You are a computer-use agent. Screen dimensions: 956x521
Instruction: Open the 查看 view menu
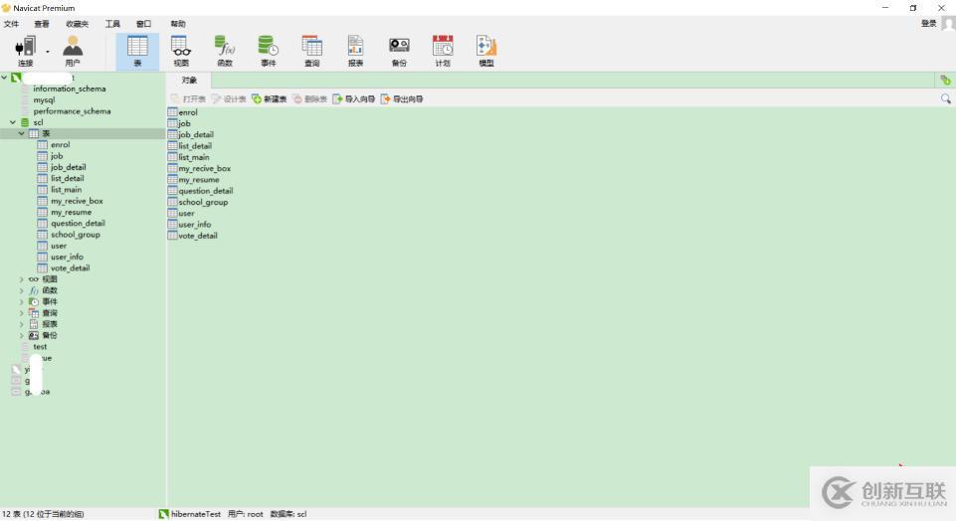click(42, 24)
